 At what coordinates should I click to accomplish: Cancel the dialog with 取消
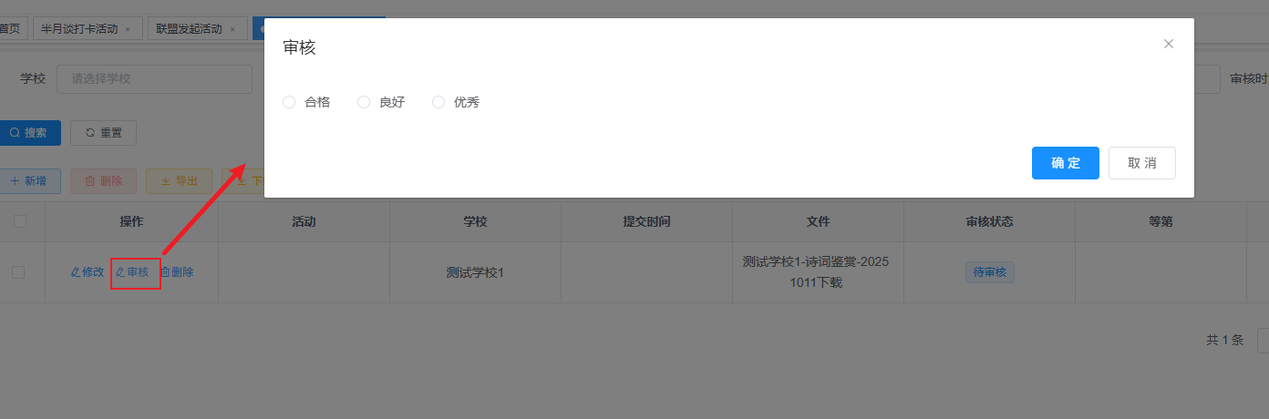point(1141,163)
